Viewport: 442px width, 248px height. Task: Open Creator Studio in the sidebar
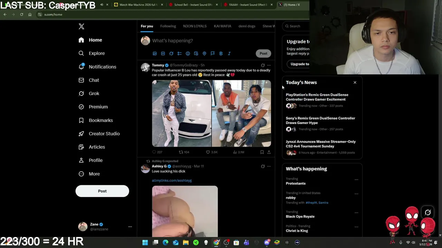point(99,134)
